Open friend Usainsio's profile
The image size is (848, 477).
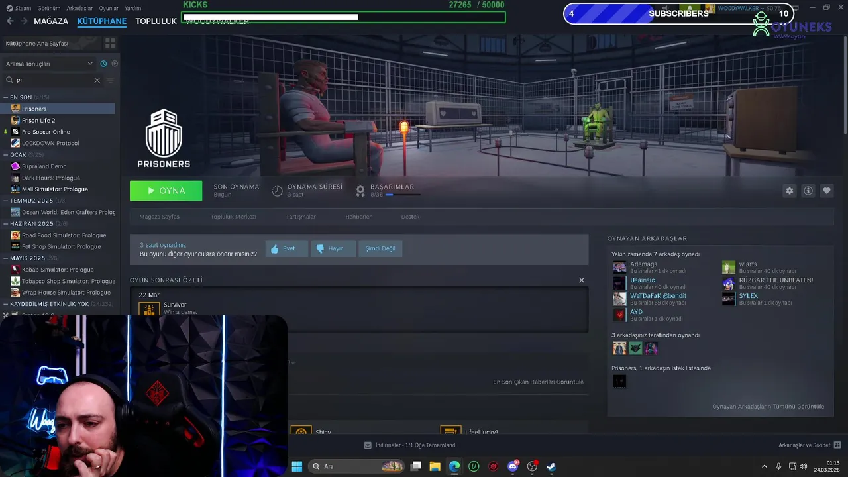pyautogui.click(x=643, y=280)
